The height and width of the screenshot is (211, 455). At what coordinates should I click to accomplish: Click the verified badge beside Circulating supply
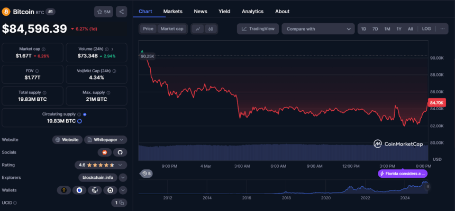coord(85,114)
